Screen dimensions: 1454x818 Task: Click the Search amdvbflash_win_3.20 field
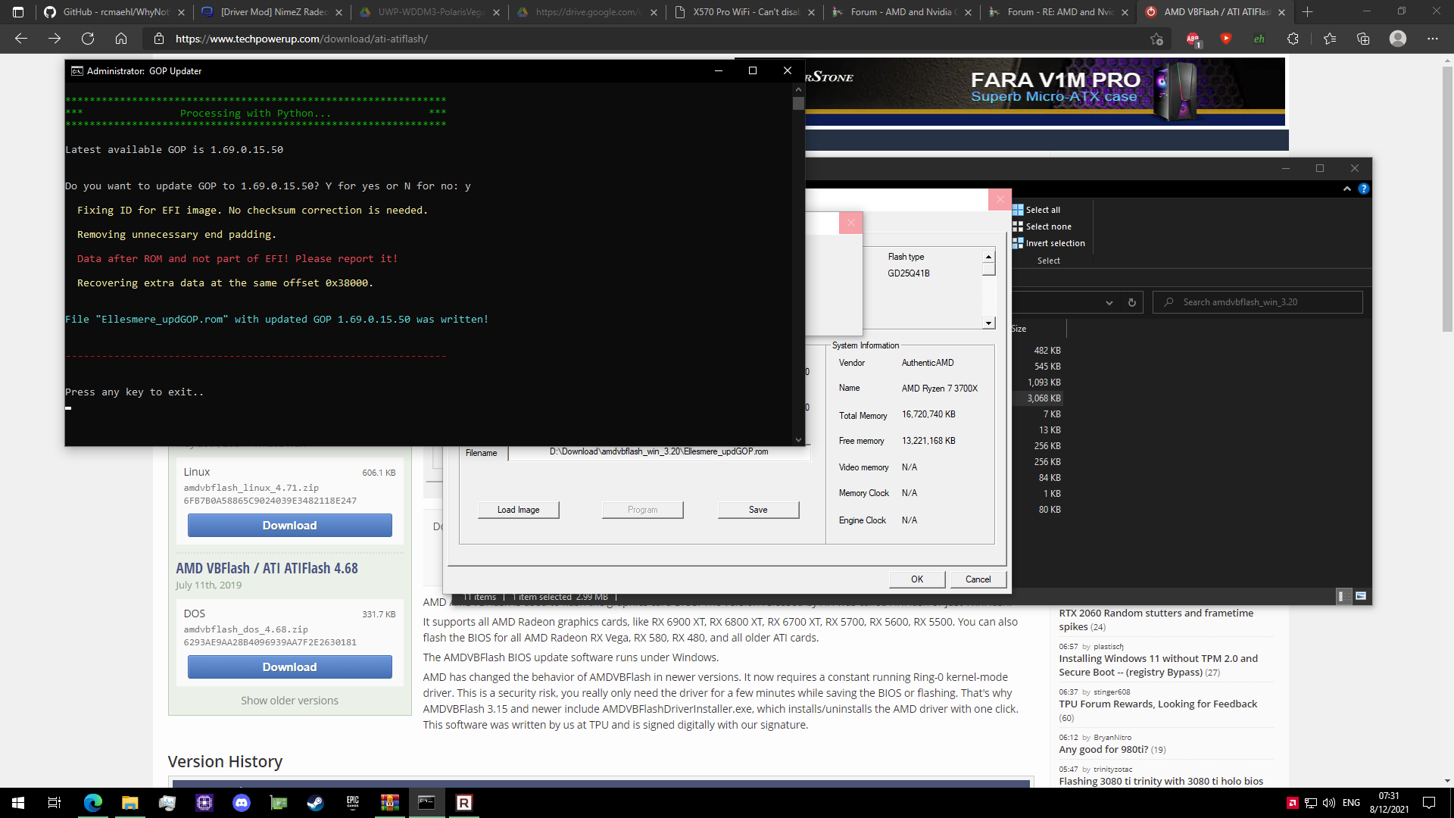pos(1258,302)
